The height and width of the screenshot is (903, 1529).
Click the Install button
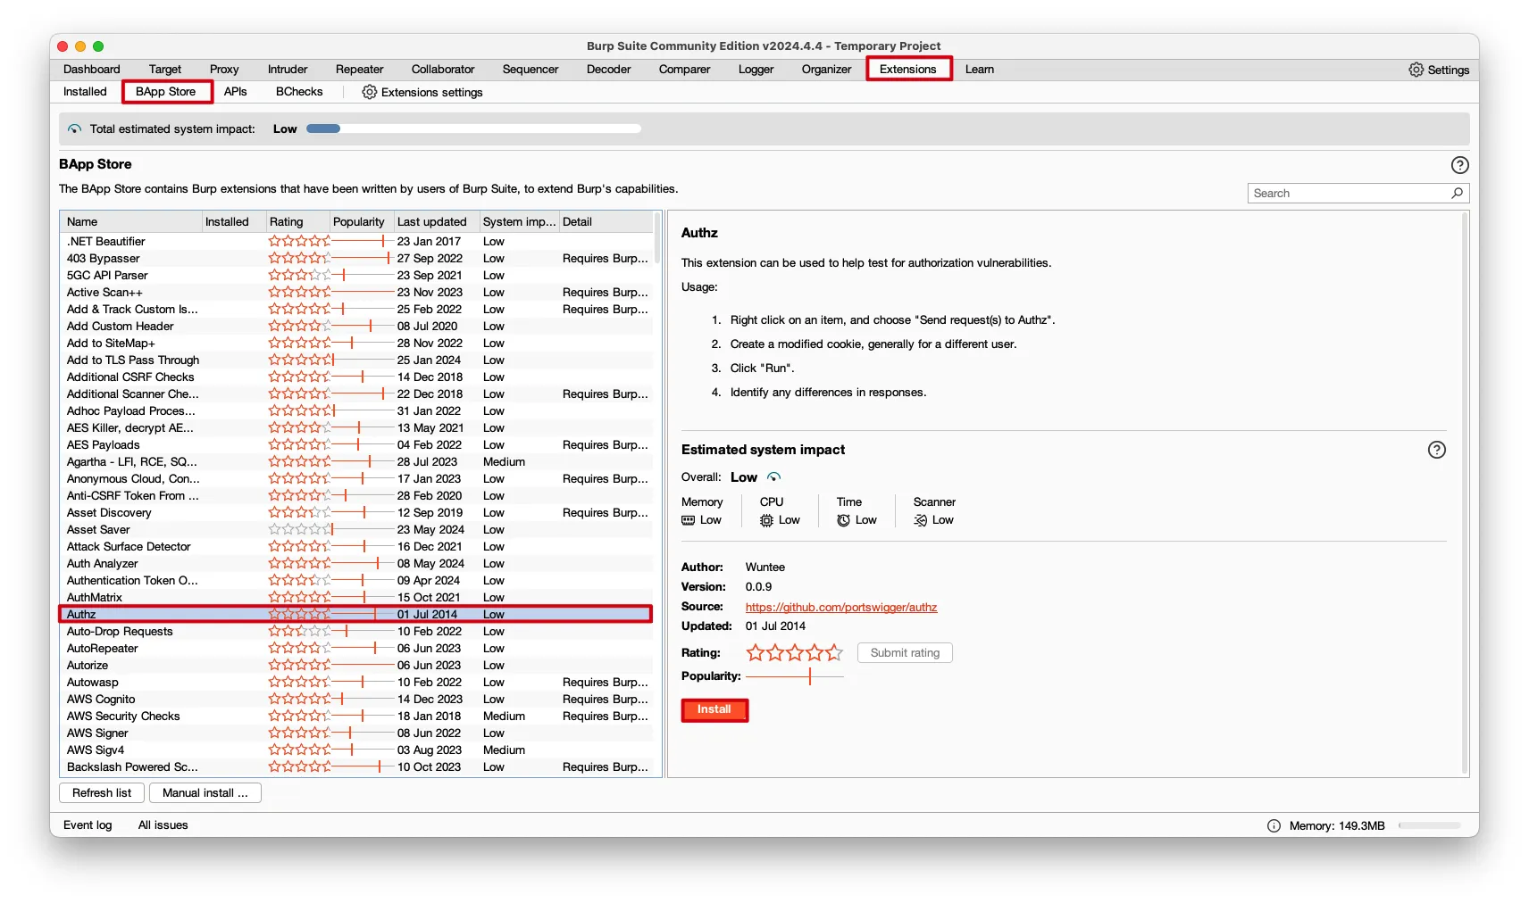pos(714,709)
